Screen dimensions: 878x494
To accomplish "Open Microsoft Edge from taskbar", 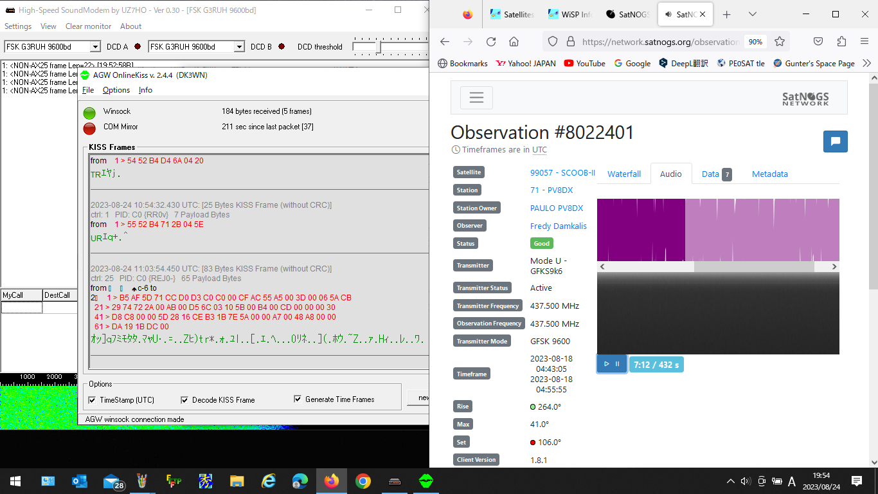I will pos(300,481).
